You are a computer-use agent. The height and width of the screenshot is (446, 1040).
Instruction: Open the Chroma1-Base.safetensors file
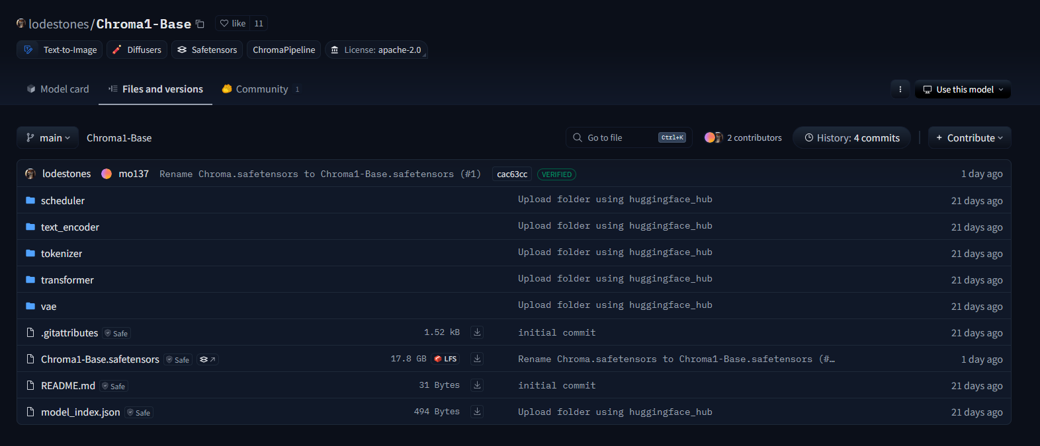click(100, 359)
